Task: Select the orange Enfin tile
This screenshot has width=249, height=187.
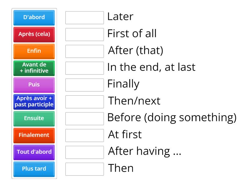Action: tap(34, 51)
